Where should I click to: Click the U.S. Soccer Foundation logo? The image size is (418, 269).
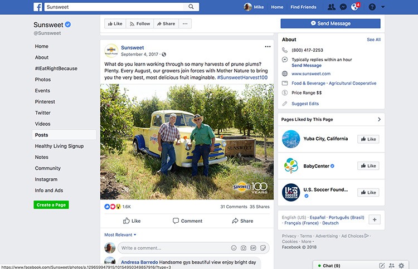coord(291,192)
